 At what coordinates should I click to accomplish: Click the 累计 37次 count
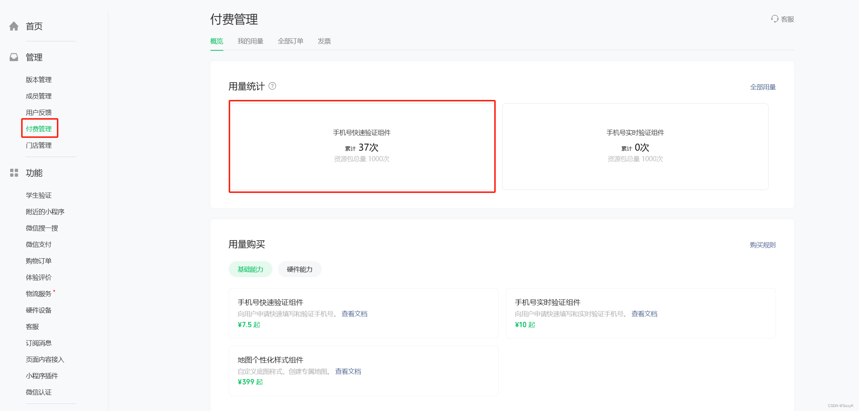point(362,147)
